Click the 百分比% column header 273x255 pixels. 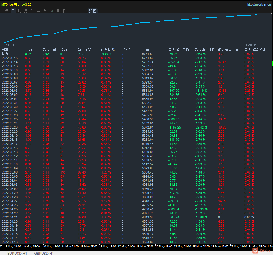(x=108, y=50)
